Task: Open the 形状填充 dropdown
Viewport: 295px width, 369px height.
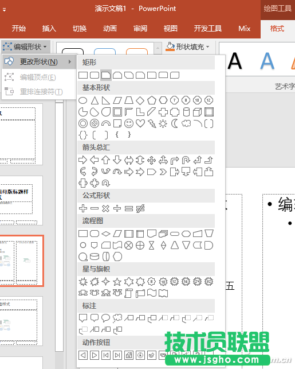Action: click(187, 46)
